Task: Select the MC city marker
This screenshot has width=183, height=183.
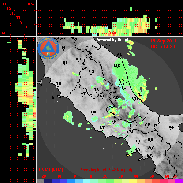Action: [117, 68]
